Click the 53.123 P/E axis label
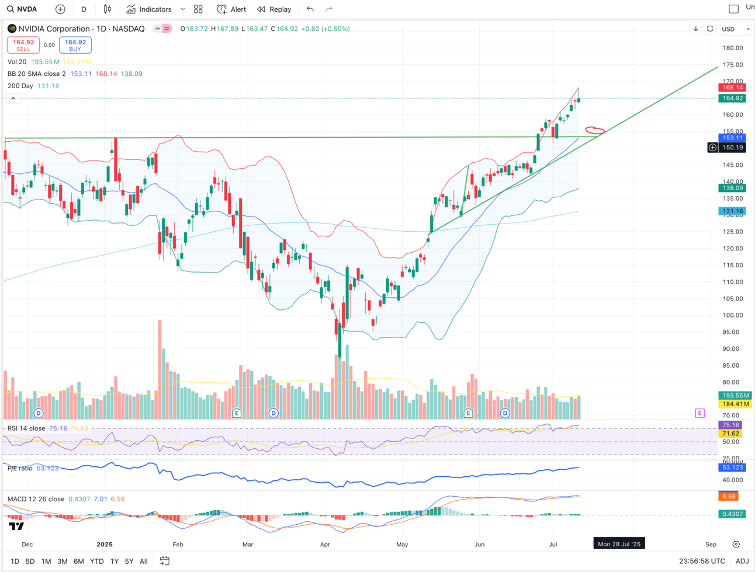The height and width of the screenshot is (572, 755). pyautogui.click(x=732, y=468)
